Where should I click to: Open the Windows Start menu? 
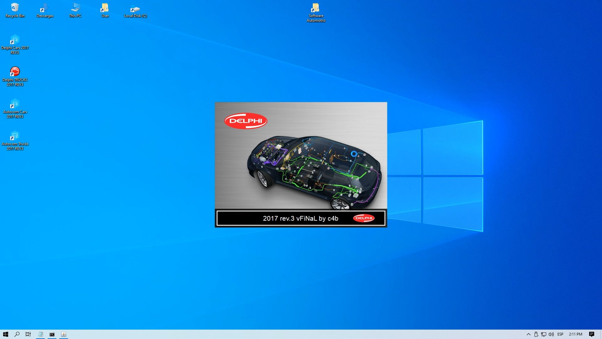coord(6,334)
